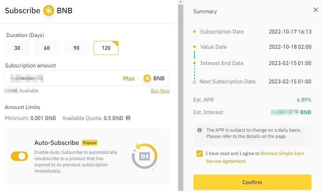
Task: Disable the Auto-Subscribe toggle
Action: click(x=19, y=156)
